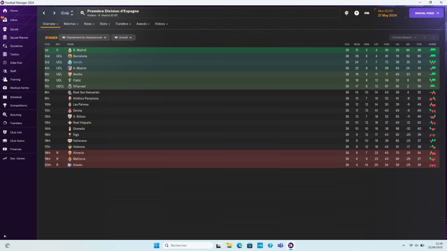Open the Windows Start menu
This screenshot has height=251, width=447.
pyautogui.click(x=156, y=245)
